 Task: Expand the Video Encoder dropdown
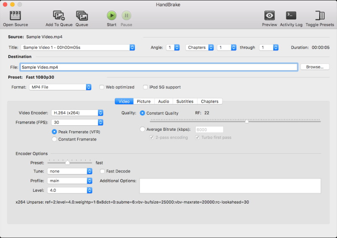point(77,113)
